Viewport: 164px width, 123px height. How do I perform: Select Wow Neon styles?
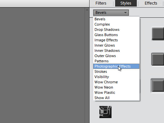pyautogui.click(x=116, y=87)
